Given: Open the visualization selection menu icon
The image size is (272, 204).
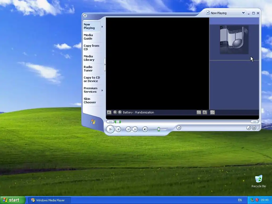Looking at the screenshot, I should click(x=109, y=112).
